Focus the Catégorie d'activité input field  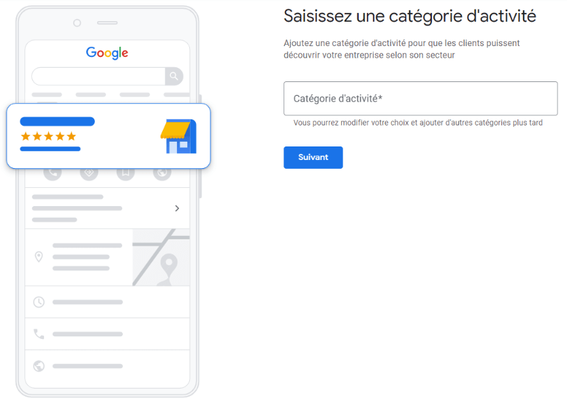(420, 98)
